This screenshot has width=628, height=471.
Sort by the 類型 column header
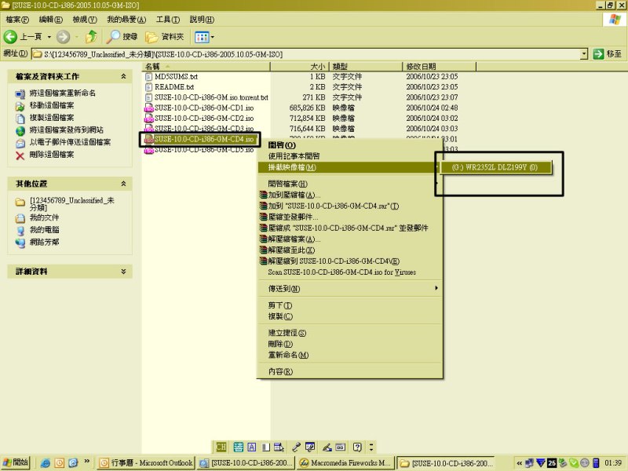pyautogui.click(x=366, y=67)
